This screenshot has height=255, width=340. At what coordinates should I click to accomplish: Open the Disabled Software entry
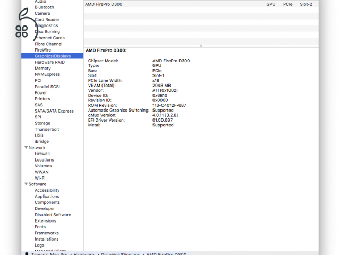53,215
